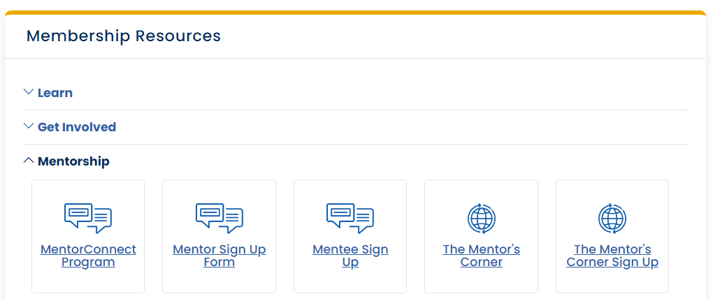Image resolution: width=713 pixels, height=301 pixels.
Task: Click the Mentee Sign Up card tile
Action: (x=350, y=236)
